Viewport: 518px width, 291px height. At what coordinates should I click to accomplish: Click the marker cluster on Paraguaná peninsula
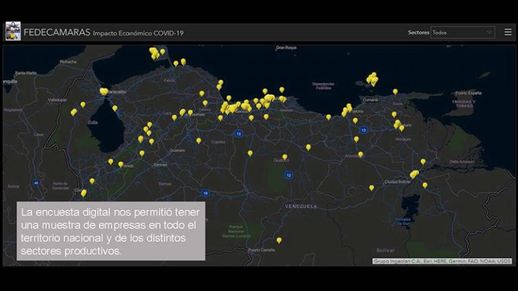[155, 53]
